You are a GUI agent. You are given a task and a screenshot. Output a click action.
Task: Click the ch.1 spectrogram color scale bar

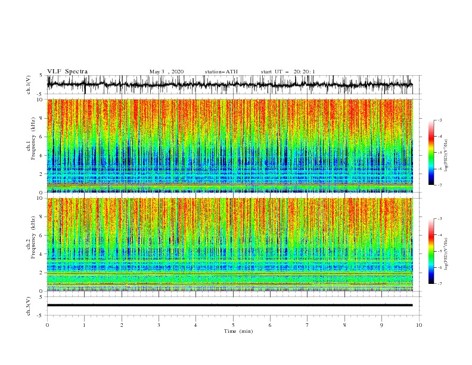pyautogui.click(x=431, y=153)
